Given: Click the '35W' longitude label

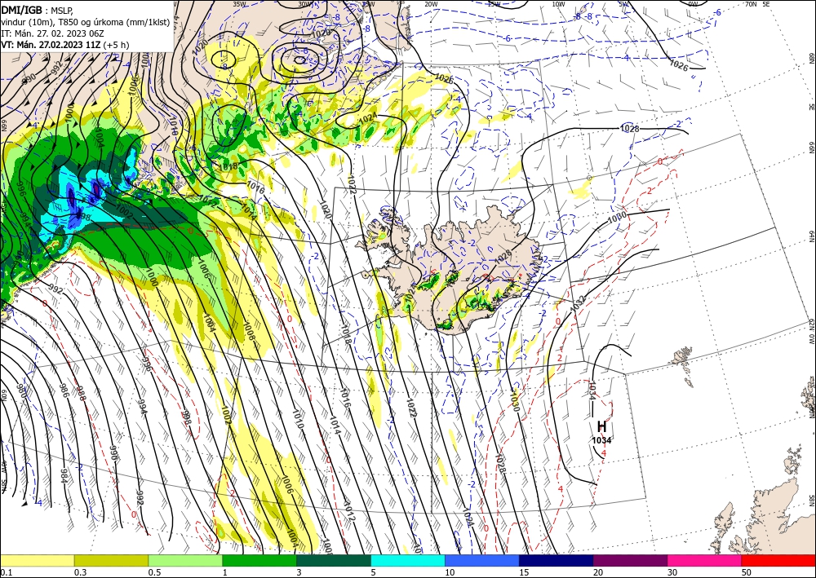Looking at the screenshot, I should [239, 4].
